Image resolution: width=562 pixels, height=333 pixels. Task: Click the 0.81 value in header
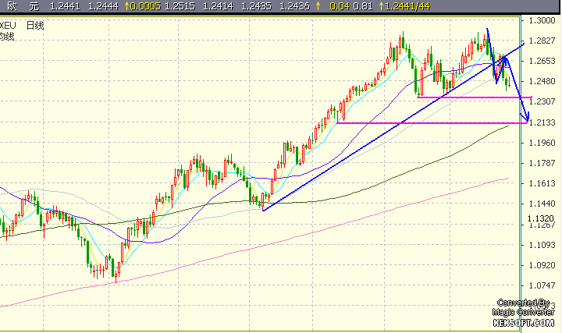click(x=363, y=6)
